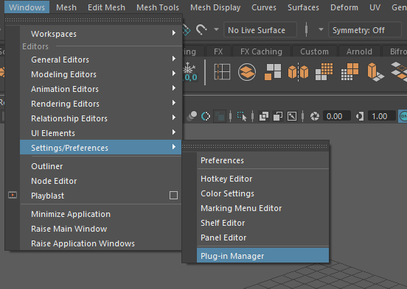The height and width of the screenshot is (289, 407).
Task: Open the Mesh Tools menu
Action: (158, 7)
